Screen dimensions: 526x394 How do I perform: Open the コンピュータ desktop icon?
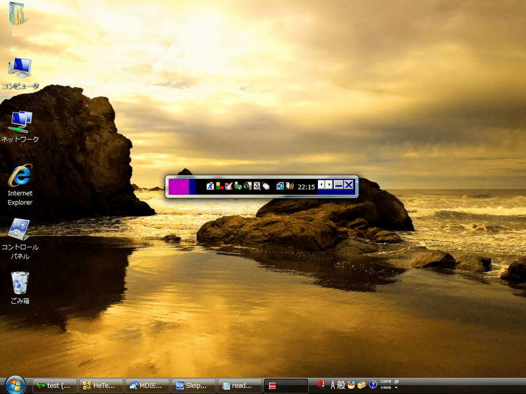[20, 68]
